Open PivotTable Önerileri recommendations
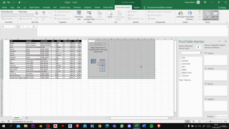This screenshot has height=129, width=229. 190,15
